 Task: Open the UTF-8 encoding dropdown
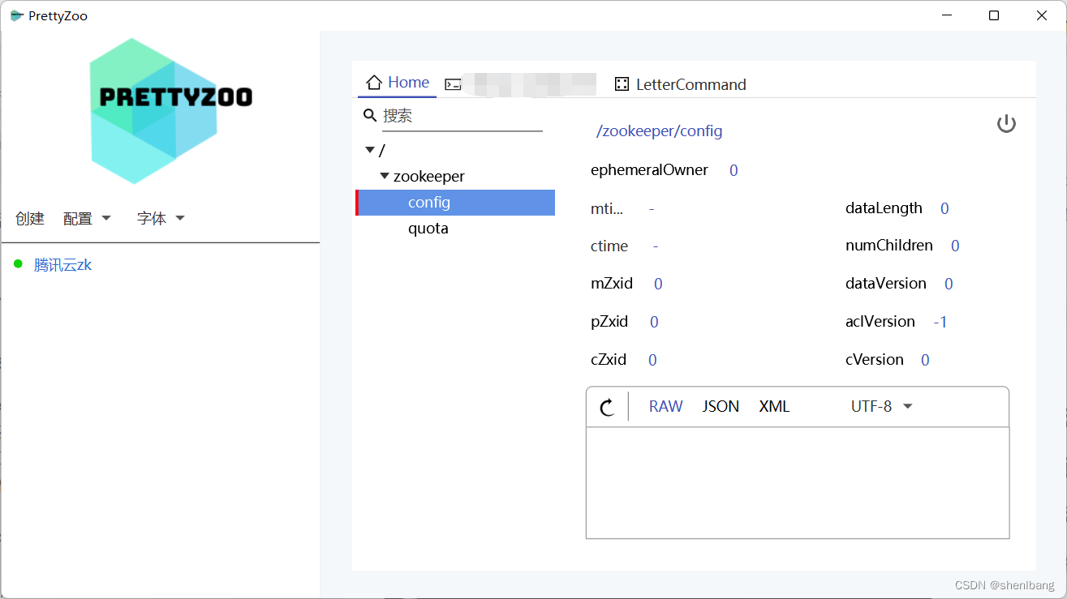click(x=881, y=406)
